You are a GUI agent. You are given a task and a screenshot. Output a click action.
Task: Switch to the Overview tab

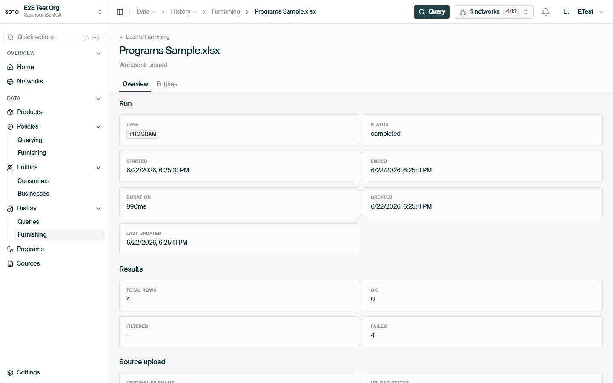[x=135, y=84]
